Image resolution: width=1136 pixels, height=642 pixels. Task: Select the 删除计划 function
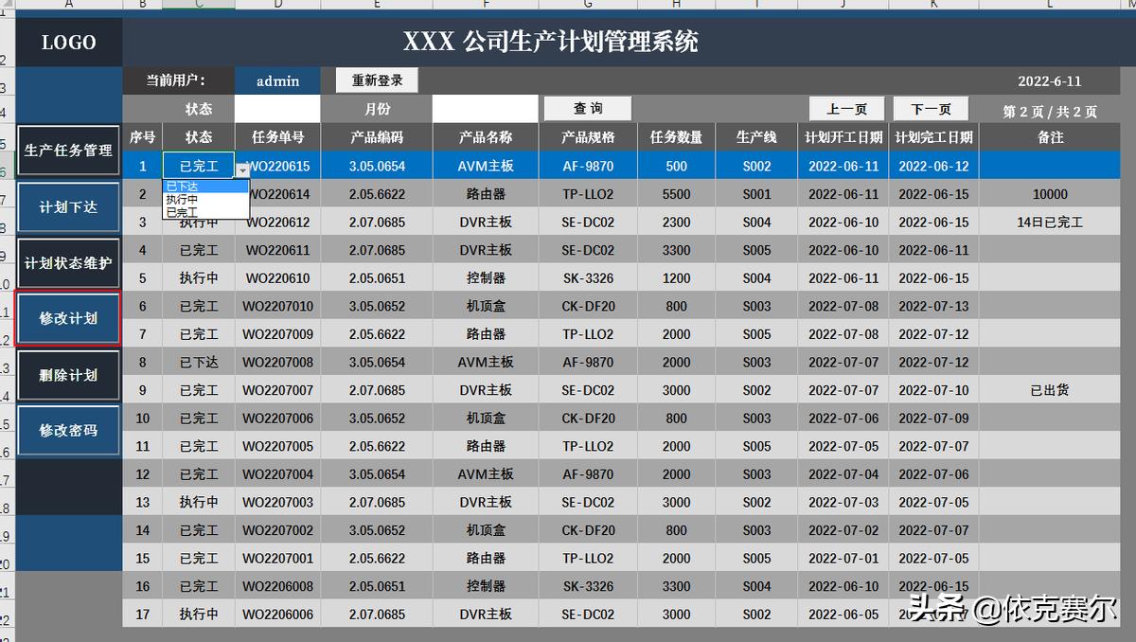(67, 375)
